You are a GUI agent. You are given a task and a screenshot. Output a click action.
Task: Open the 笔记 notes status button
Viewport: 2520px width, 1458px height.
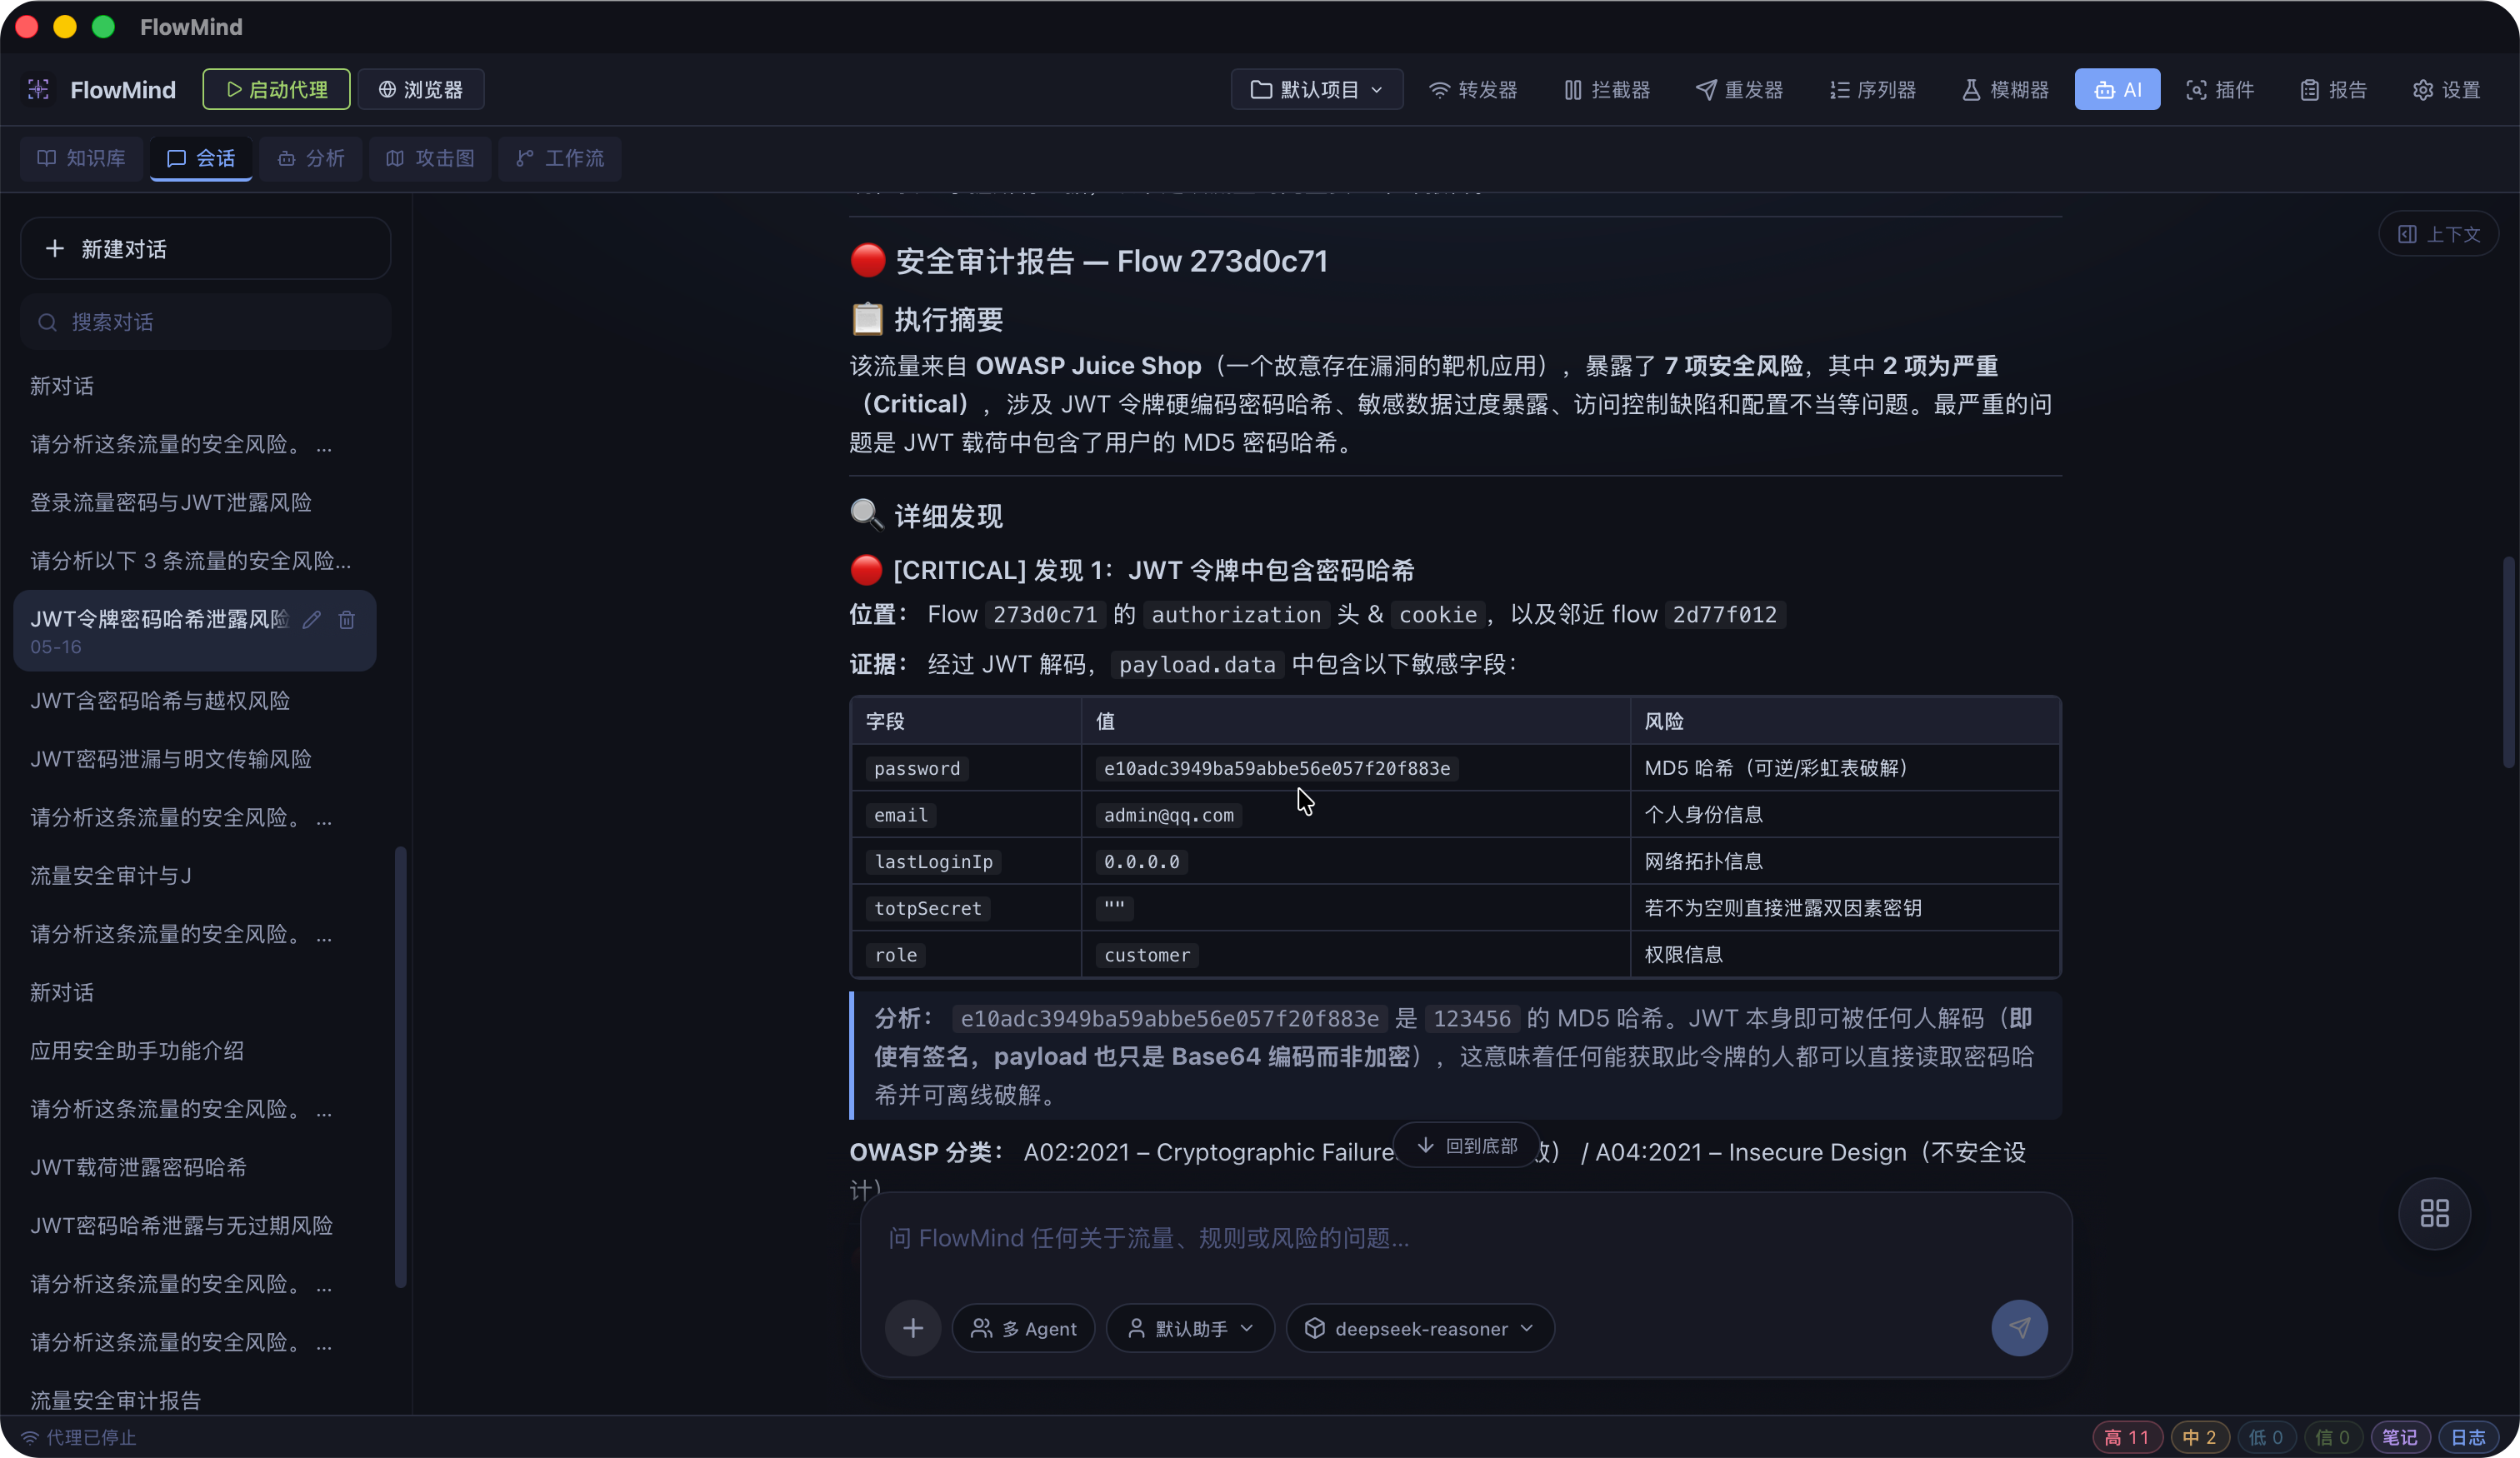2400,1437
